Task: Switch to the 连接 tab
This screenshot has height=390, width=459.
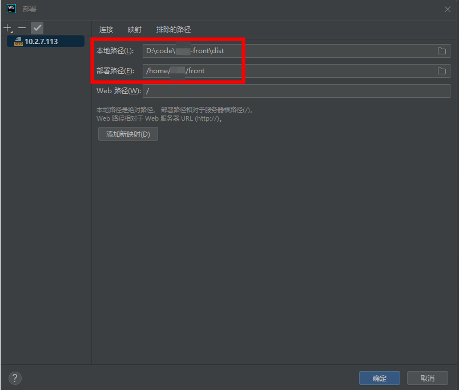Action: [106, 30]
